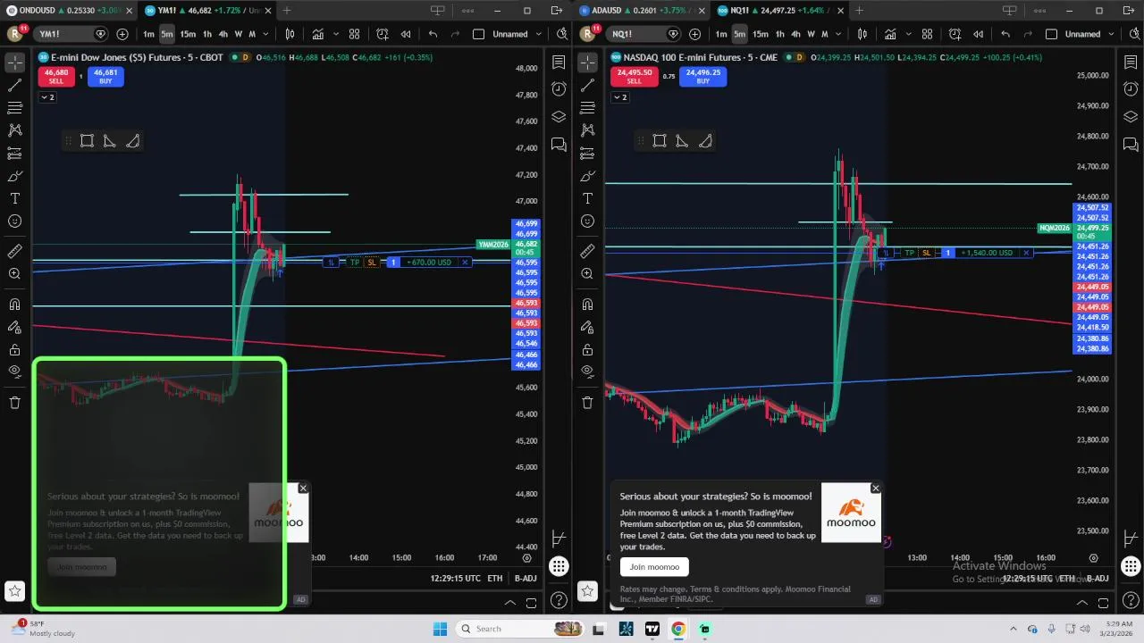Open Google Chrome from the Windows taskbar
The height and width of the screenshot is (643, 1144).
(678, 629)
